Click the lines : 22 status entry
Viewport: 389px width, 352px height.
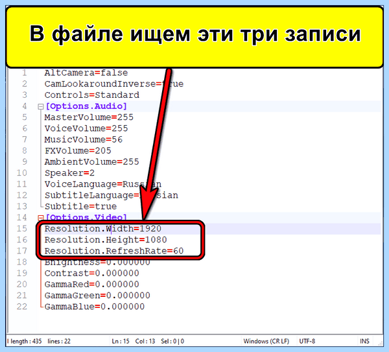[59, 342]
